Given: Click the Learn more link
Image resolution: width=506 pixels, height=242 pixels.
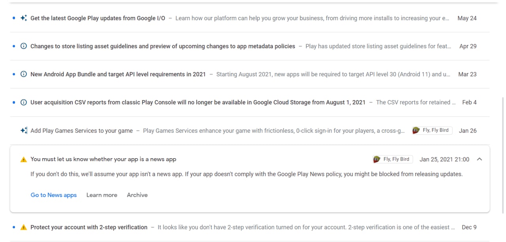Looking at the screenshot, I should pyautogui.click(x=102, y=195).
